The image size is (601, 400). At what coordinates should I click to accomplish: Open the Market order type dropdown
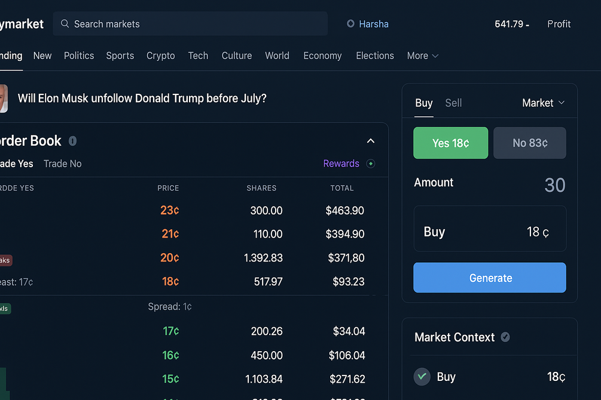(x=543, y=103)
